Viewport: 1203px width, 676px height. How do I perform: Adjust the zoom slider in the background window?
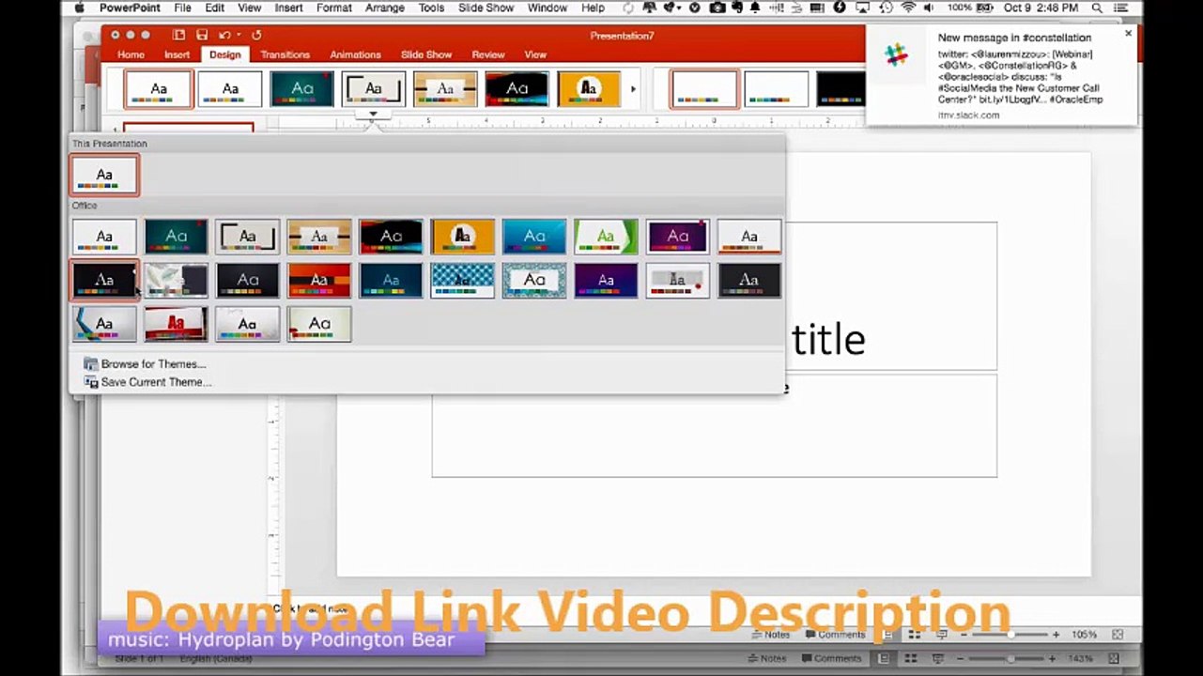(1010, 658)
